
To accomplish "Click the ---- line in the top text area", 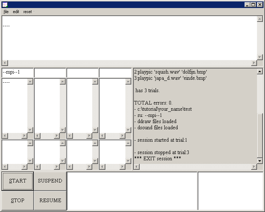I will pyautogui.click(x=6, y=26).
